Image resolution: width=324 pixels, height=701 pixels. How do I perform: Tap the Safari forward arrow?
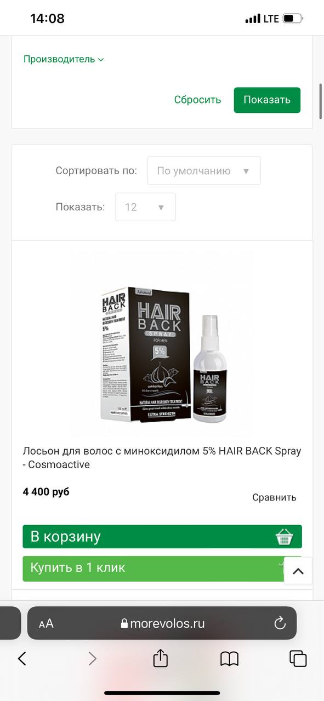pyautogui.click(x=92, y=658)
